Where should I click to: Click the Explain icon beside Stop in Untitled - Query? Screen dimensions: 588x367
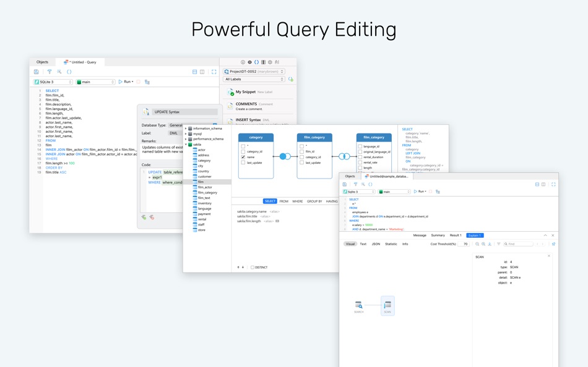147,82
